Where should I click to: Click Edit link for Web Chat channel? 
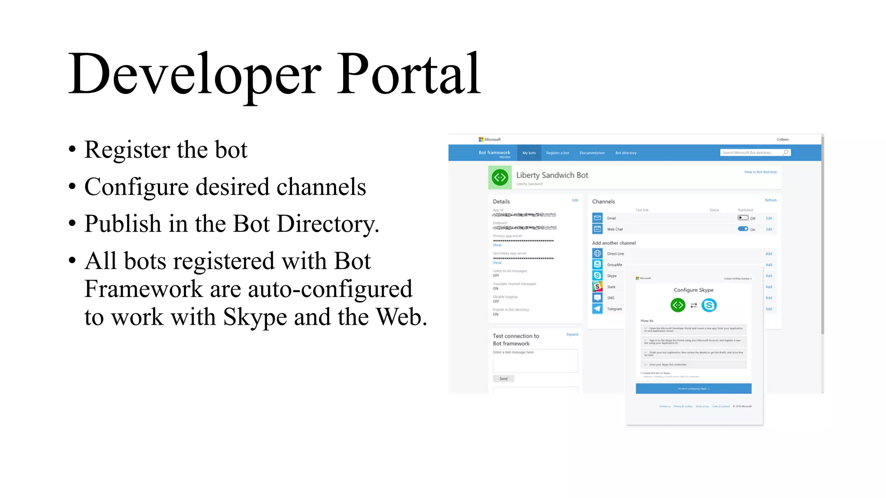(769, 230)
